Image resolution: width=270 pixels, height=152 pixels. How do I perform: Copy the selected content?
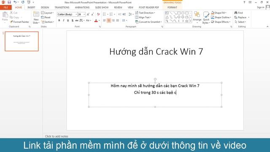tap(15, 17)
